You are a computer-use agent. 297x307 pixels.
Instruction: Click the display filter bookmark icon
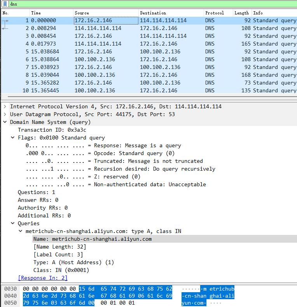[x=5, y=4]
